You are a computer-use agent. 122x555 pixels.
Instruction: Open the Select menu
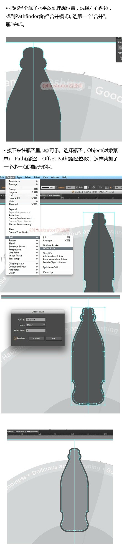pos(28,177)
